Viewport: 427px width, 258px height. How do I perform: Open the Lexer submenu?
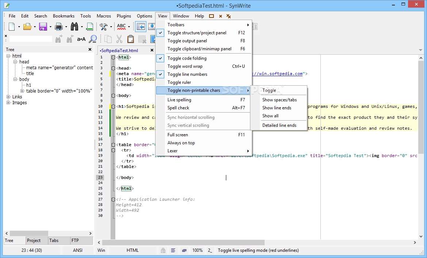point(203,151)
